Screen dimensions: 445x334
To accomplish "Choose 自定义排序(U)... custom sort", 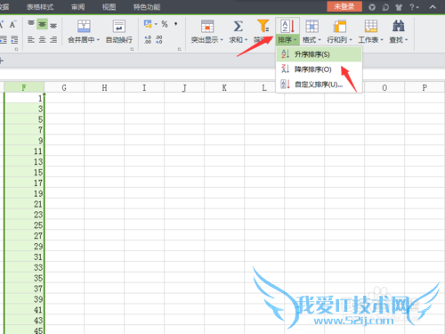I will [x=319, y=85].
